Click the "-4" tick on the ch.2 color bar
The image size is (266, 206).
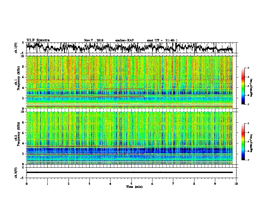point(248,133)
